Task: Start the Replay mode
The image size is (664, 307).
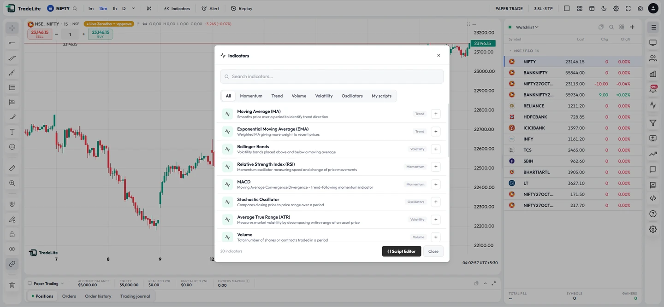Action: (242, 8)
